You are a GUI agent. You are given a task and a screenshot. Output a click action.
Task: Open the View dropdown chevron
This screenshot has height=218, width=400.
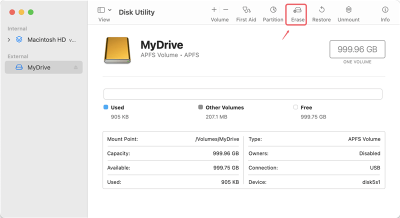click(x=109, y=10)
